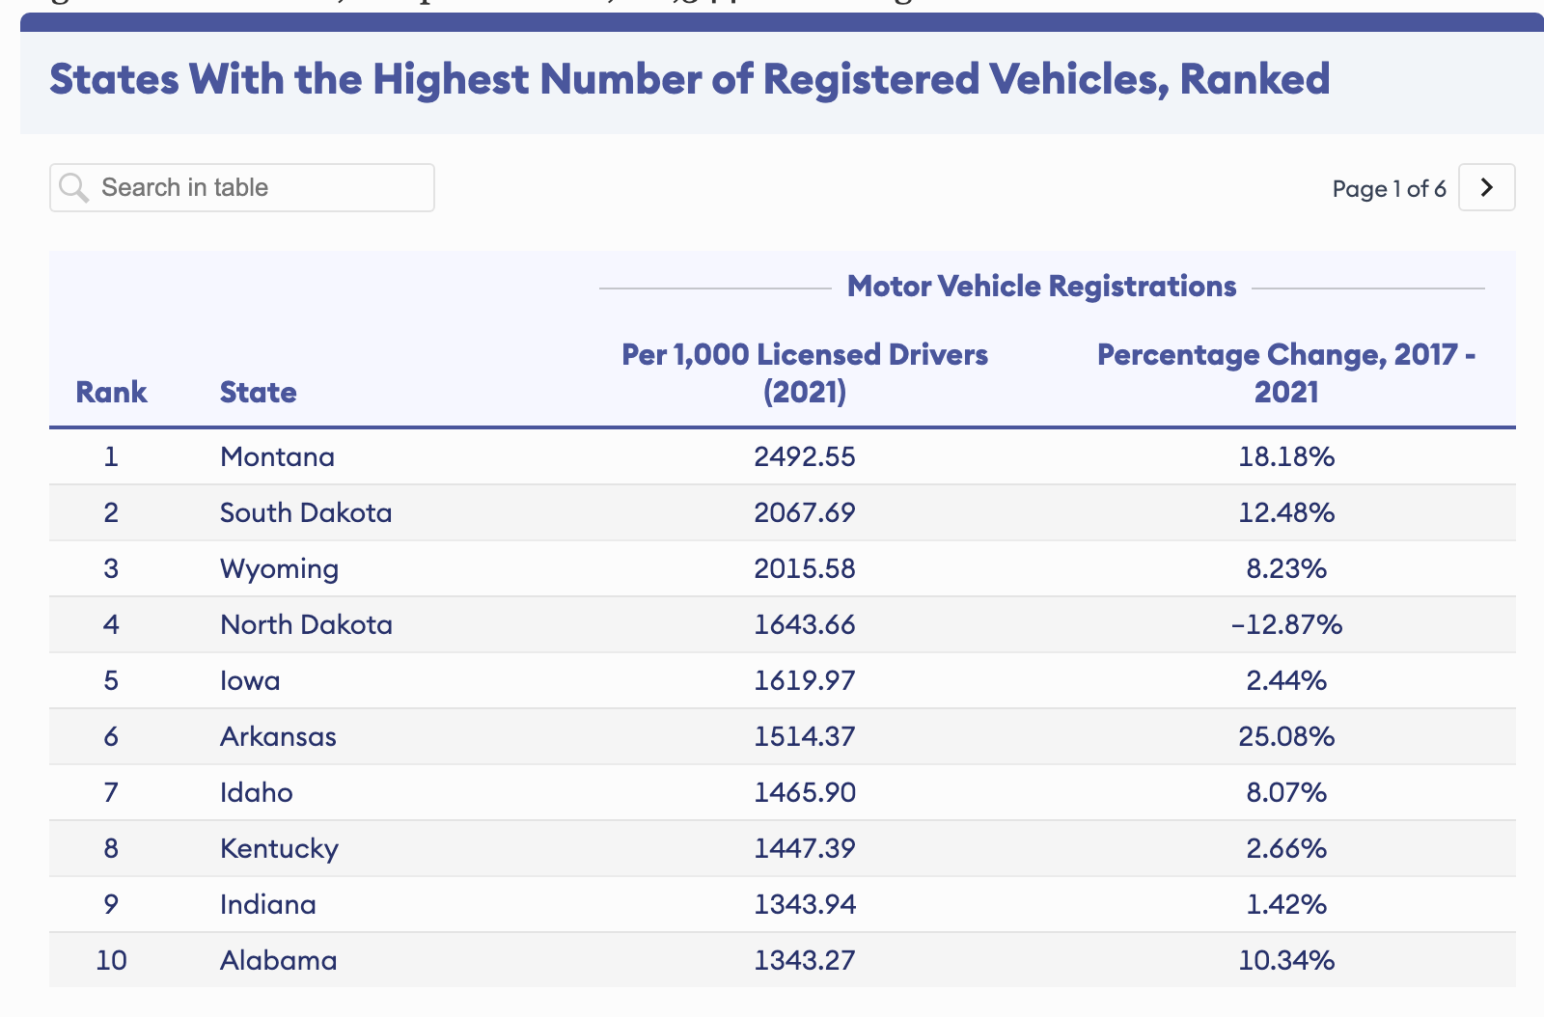Click the value 1447.39 for Kentucky
Screen dimensions: 1544x1017
(x=805, y=848)
